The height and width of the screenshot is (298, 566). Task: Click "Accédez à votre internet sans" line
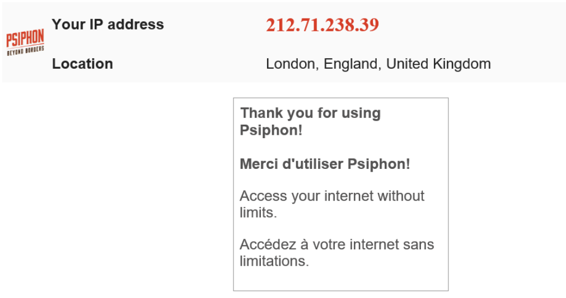[x=336, y=244]
